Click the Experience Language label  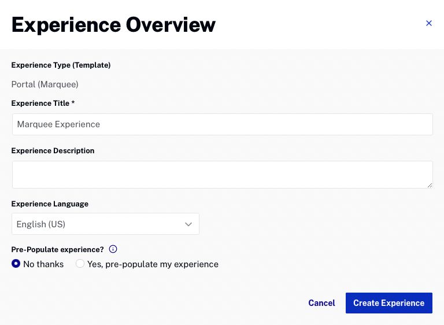point(50,204)
